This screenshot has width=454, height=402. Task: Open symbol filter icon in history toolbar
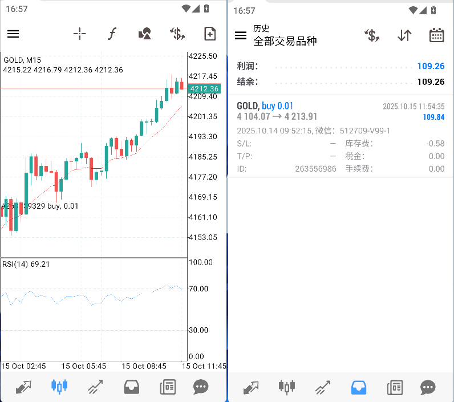[372, 35]
